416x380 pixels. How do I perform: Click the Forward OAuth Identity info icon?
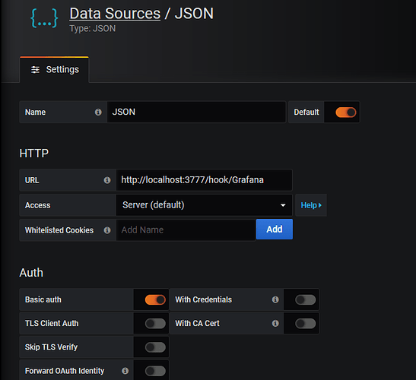125,371
